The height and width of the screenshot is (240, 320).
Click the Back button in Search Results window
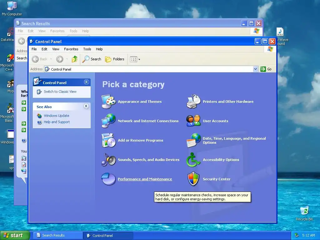pos(22,41)
